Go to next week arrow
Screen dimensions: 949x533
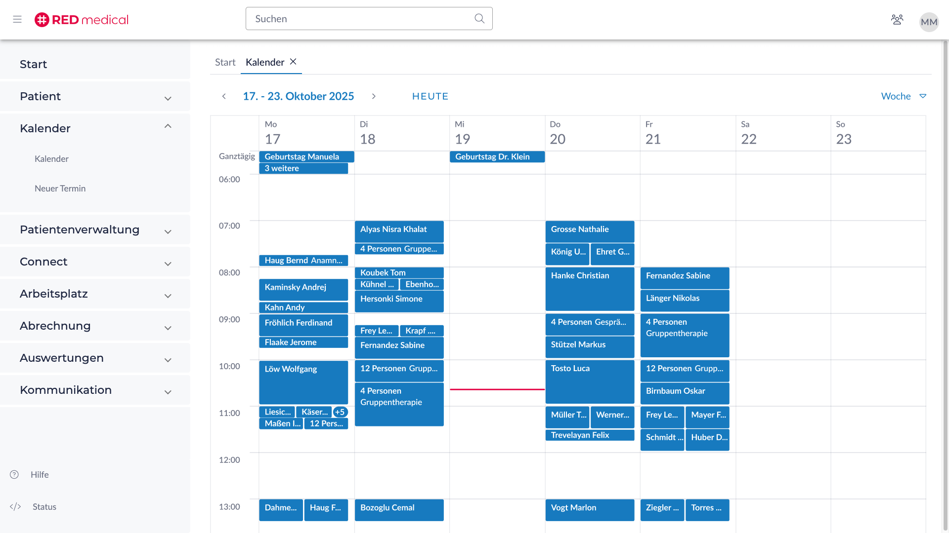tap(374, 96)
